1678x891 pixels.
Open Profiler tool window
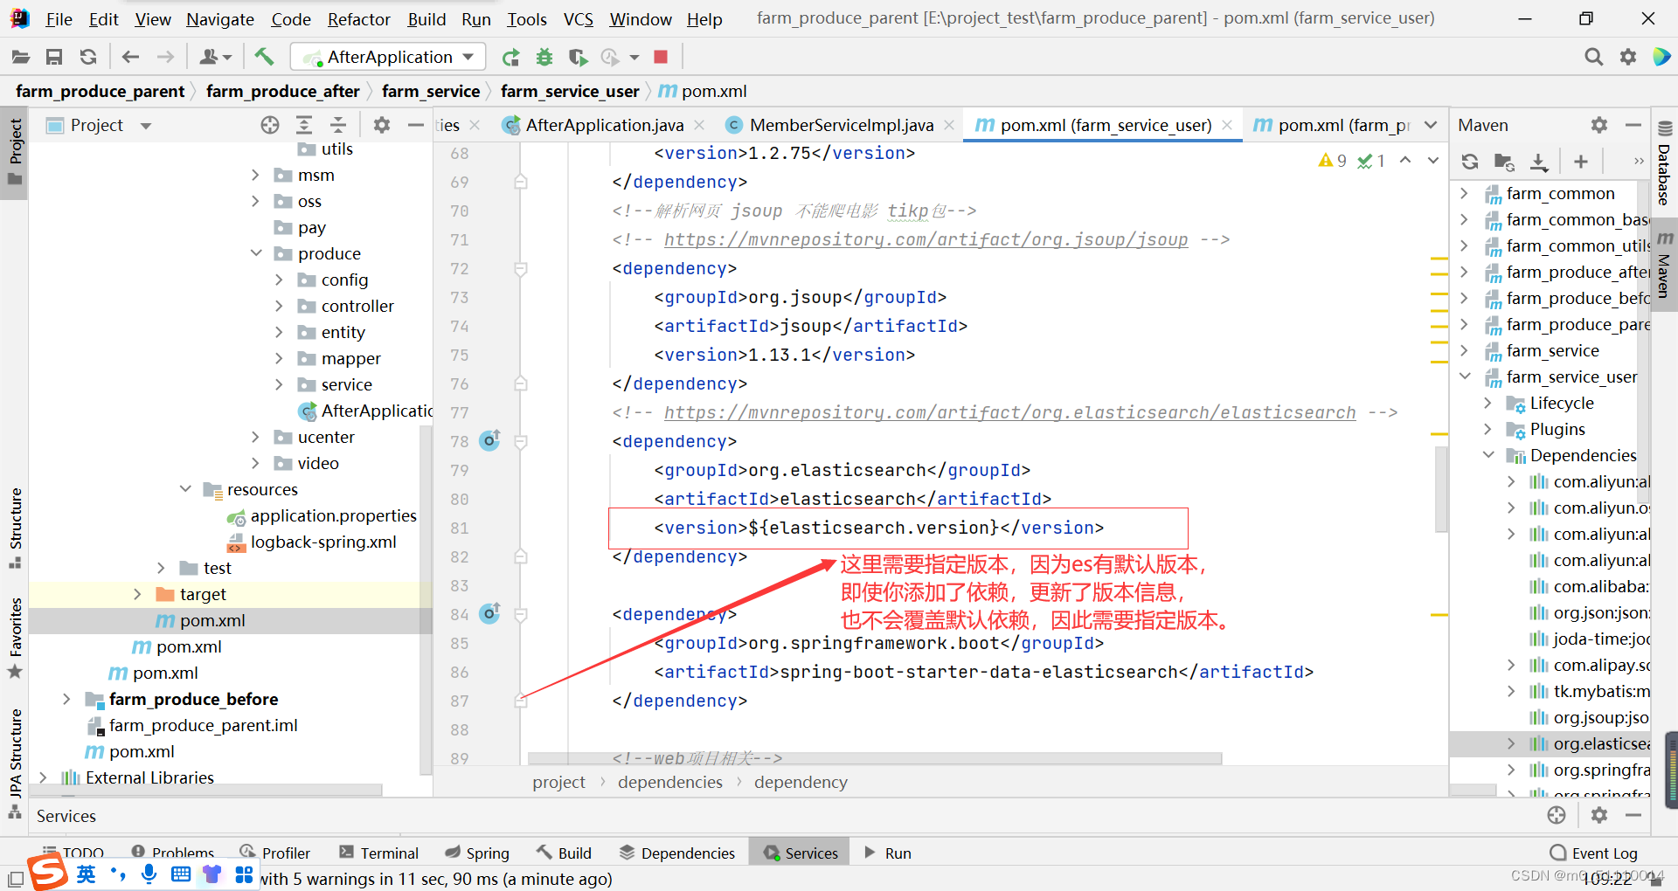point(275,853)
